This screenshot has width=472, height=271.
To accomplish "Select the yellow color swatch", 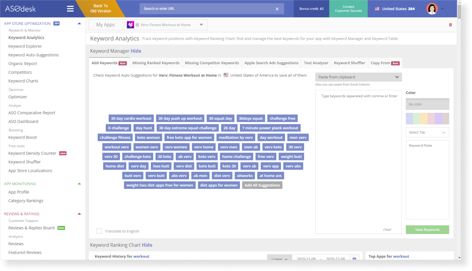I will 424,119.
